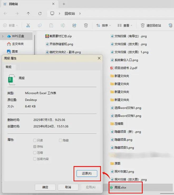Select 隐藏项目.png file
The width and height of the screenshot is (174, 195).
(x=121, y=140)
